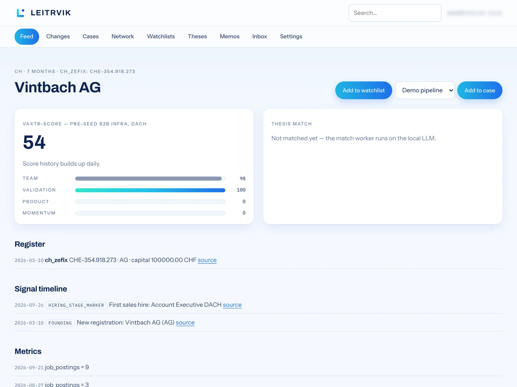517x387 pixels.
Task: Click the Team score progress bar
Action: (150, 179)
